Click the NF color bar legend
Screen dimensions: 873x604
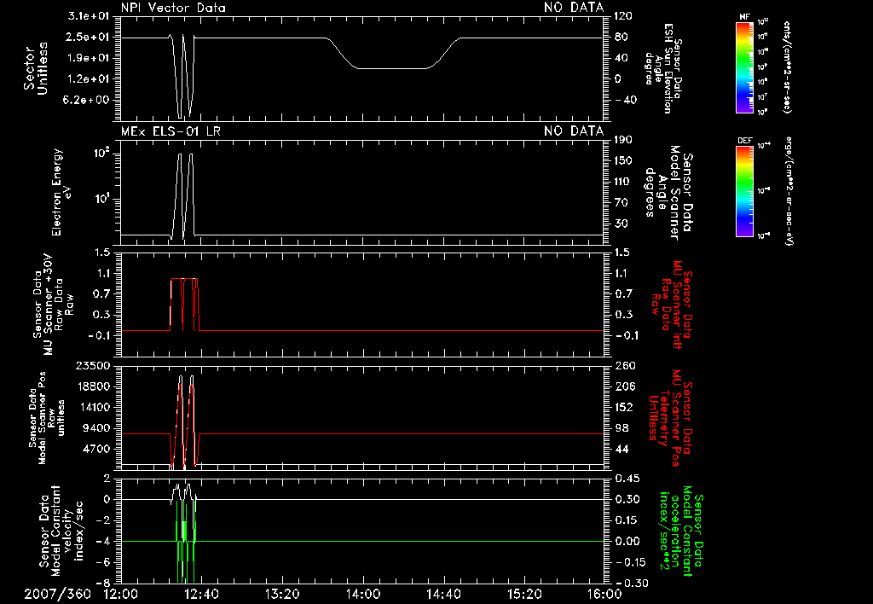tap(744, 67)
